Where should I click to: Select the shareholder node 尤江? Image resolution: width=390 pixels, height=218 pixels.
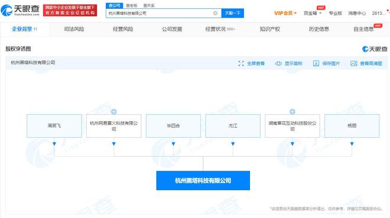(x=233, y=126)
